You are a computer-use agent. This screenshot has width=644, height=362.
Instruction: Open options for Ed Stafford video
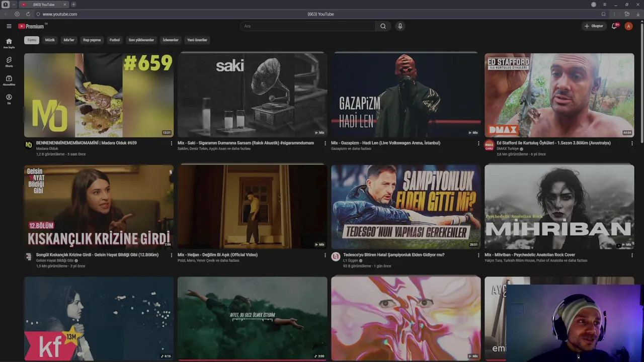[x=632, y=143]
